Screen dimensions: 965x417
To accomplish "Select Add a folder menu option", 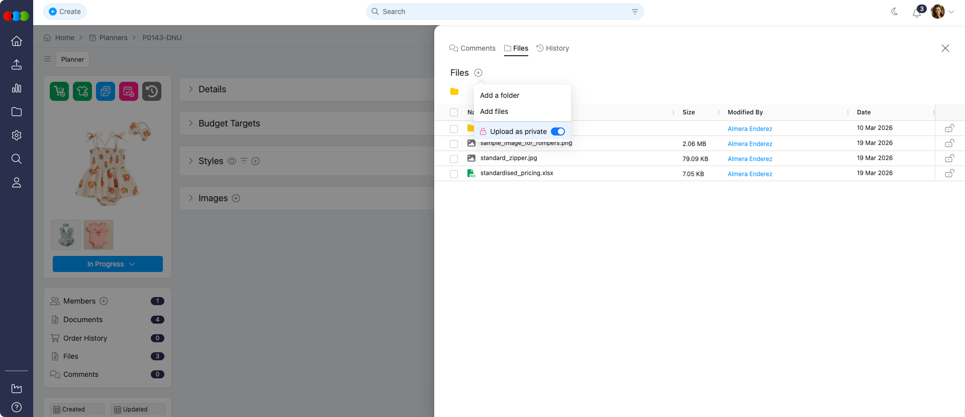I will 500,95.
